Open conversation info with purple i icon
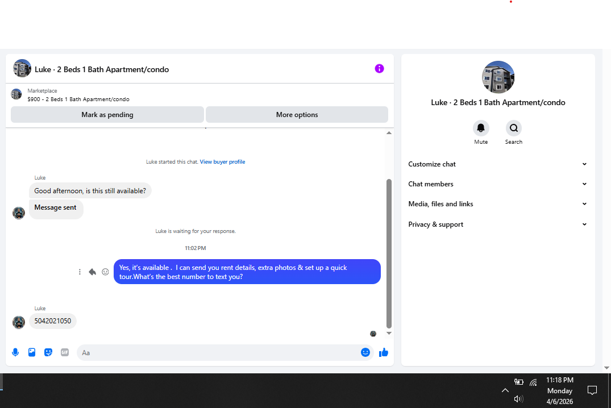 [x=379, y=69]
